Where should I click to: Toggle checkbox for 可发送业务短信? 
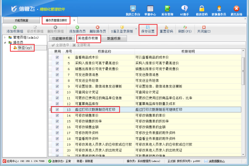pyautogui.click(x=58, y=81)
